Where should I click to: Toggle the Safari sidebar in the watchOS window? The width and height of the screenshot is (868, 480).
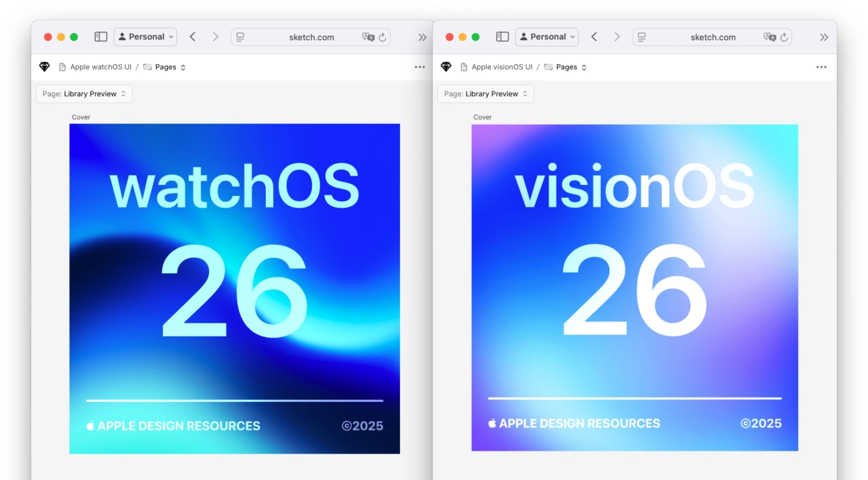(100, 37)
